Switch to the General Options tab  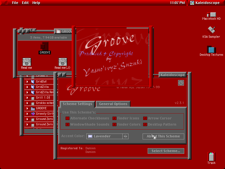pyautogui.click(x=113, y=104)
